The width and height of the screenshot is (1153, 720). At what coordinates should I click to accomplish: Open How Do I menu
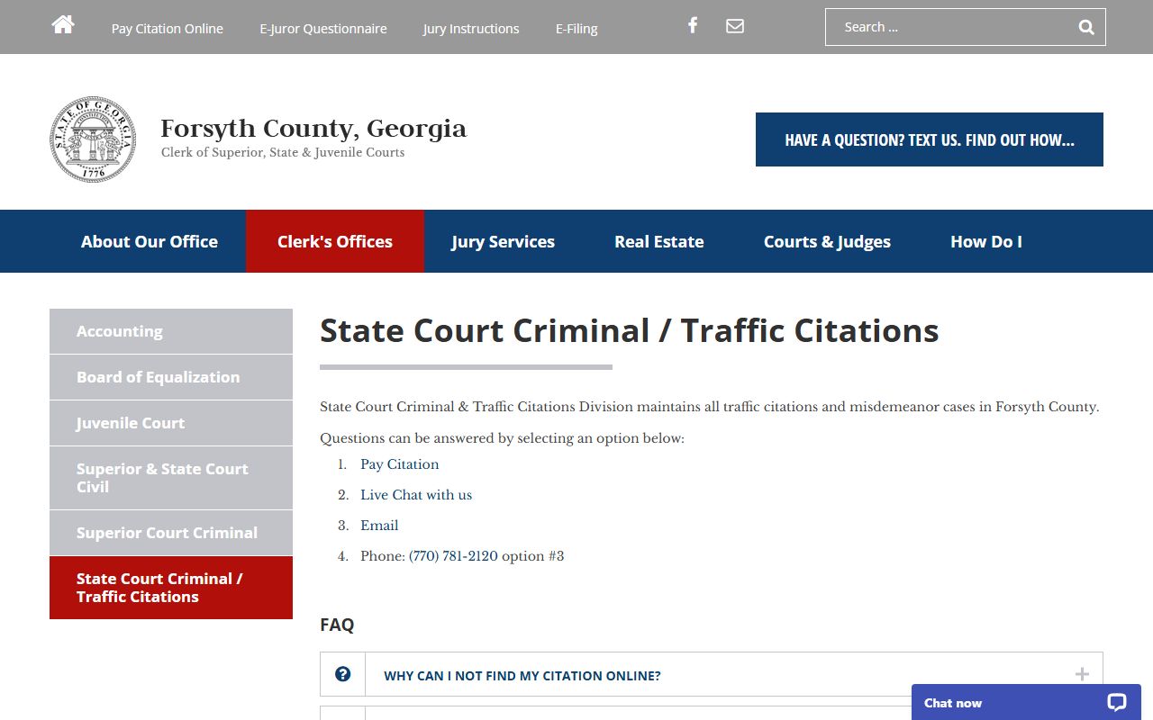tap(986, 241)
